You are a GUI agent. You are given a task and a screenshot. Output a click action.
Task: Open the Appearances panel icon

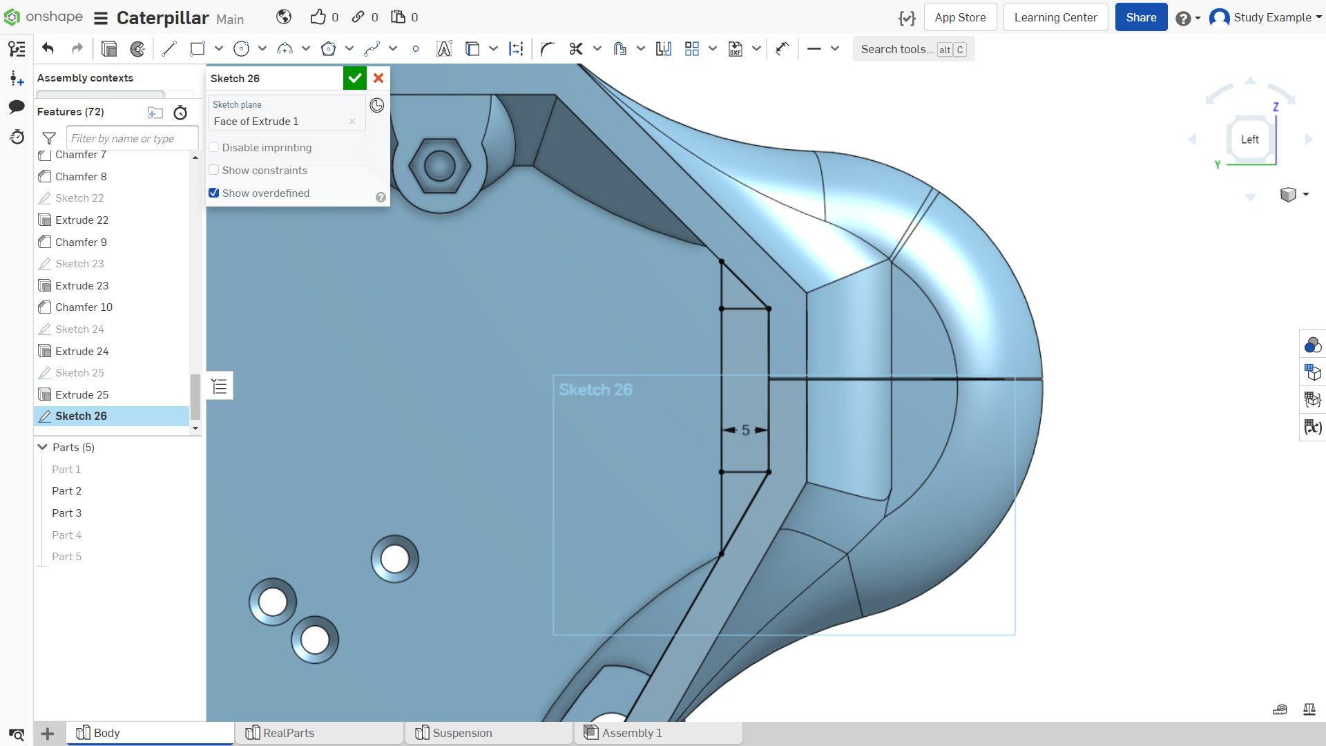point(1312,345)
